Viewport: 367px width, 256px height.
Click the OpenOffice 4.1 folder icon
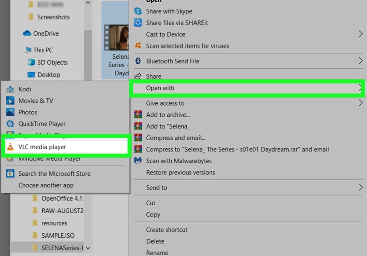(35, 198)
